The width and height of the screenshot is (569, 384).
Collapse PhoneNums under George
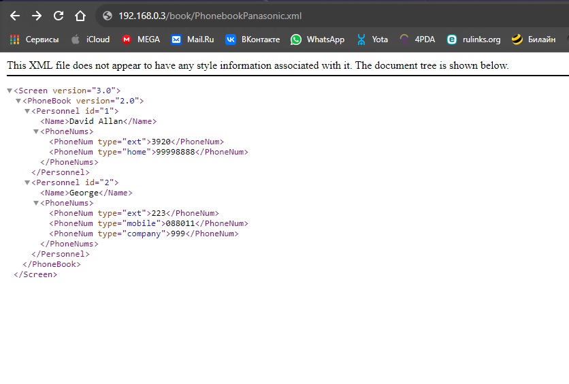36,203
